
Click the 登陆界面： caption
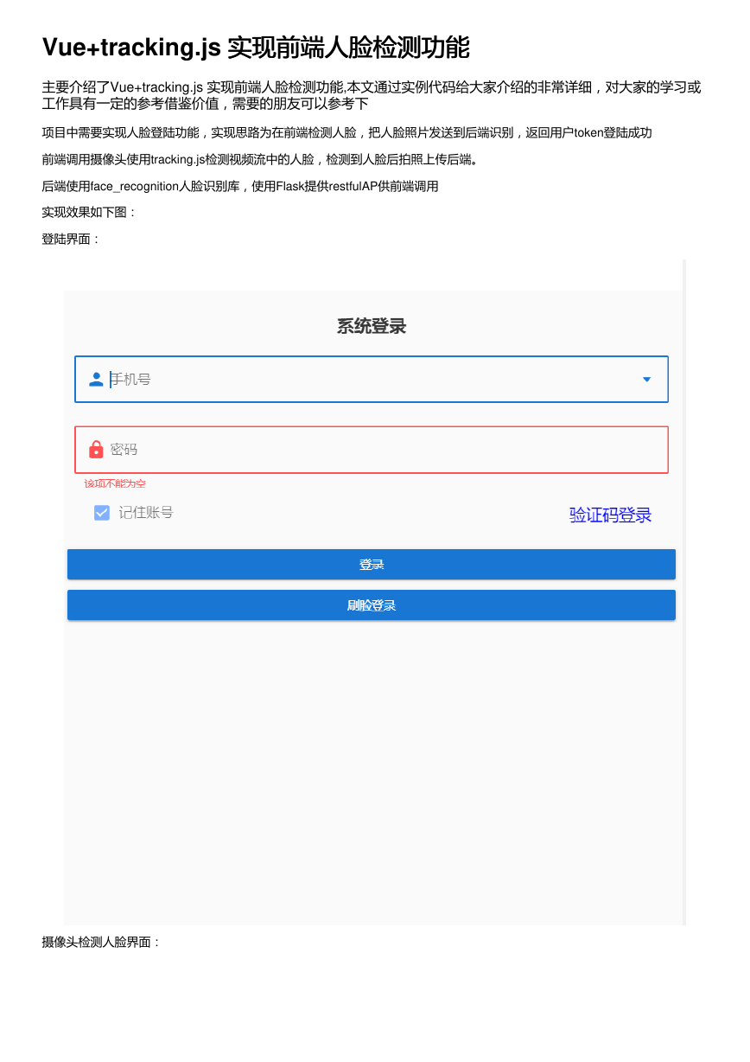pos(72,240)
